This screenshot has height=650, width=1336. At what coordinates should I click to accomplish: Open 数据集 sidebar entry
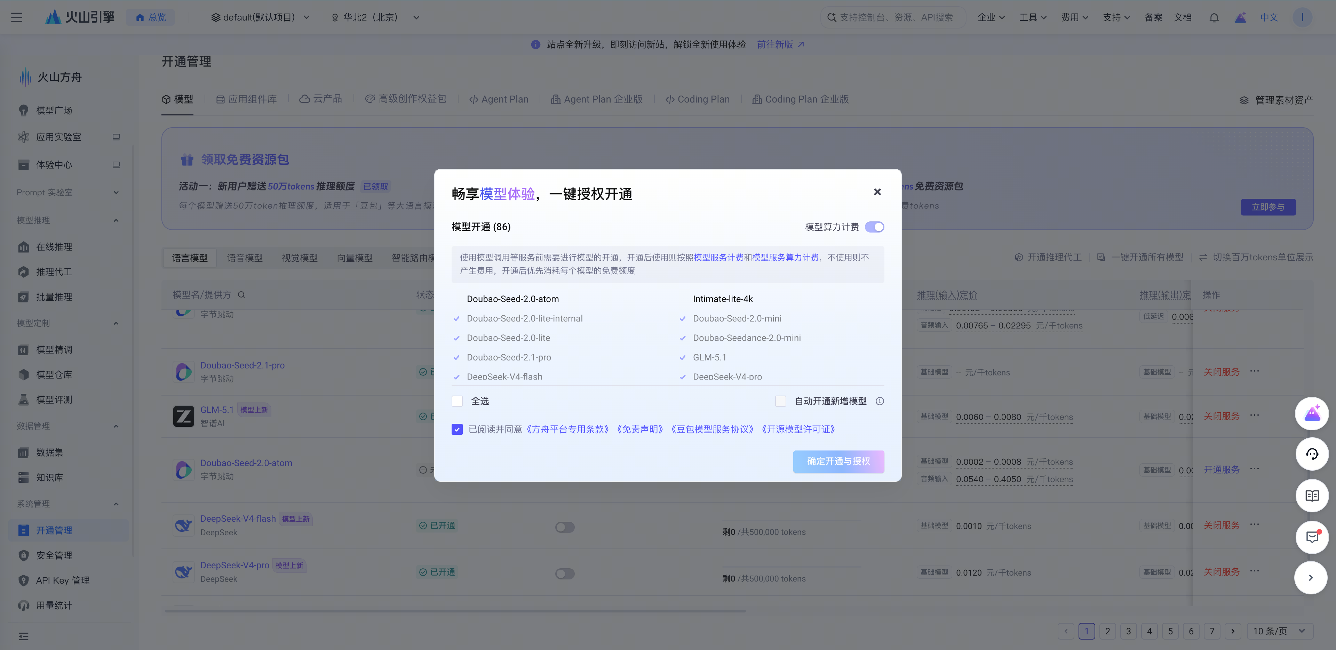tap(49, 453)
